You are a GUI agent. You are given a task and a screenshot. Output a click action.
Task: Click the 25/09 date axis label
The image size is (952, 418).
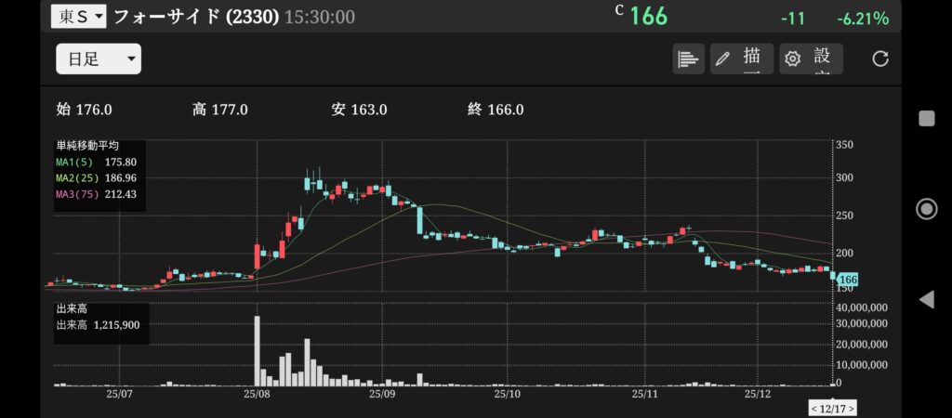click(383, 394)
